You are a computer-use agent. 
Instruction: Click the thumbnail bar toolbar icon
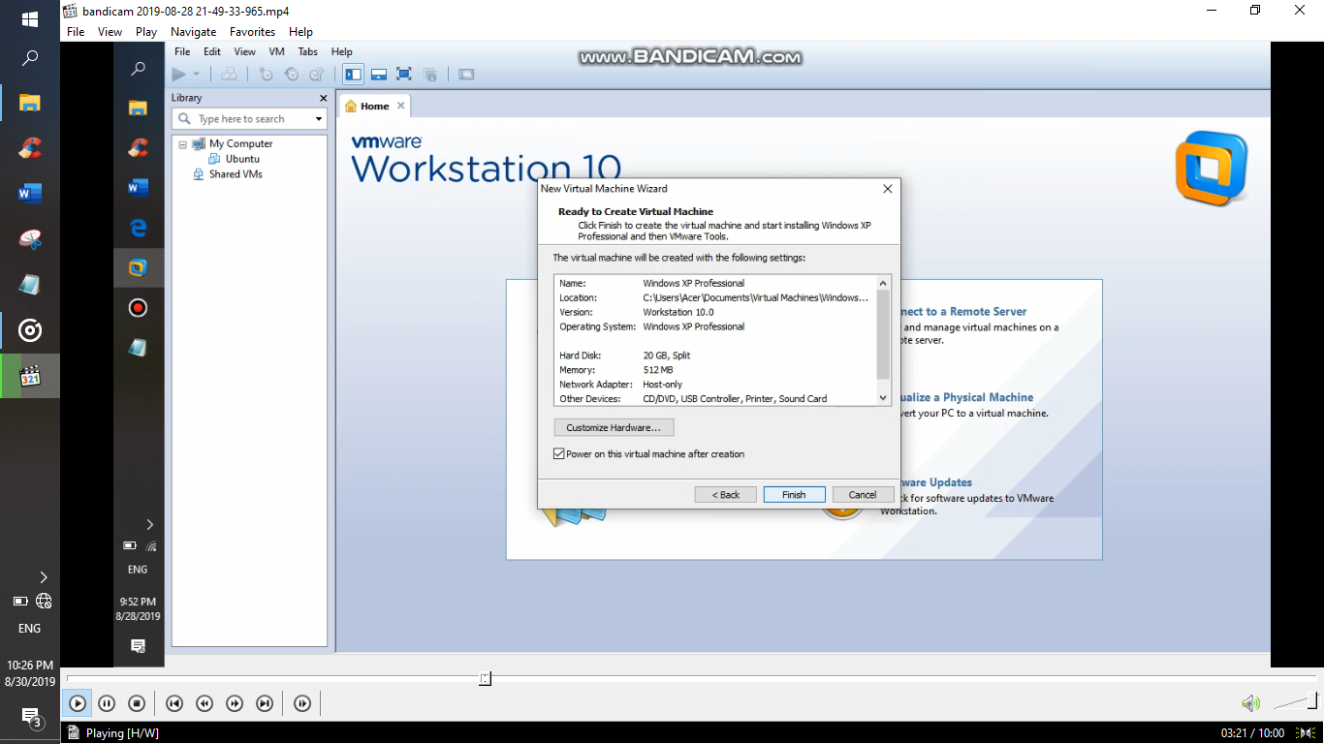(x=379, y=75)
